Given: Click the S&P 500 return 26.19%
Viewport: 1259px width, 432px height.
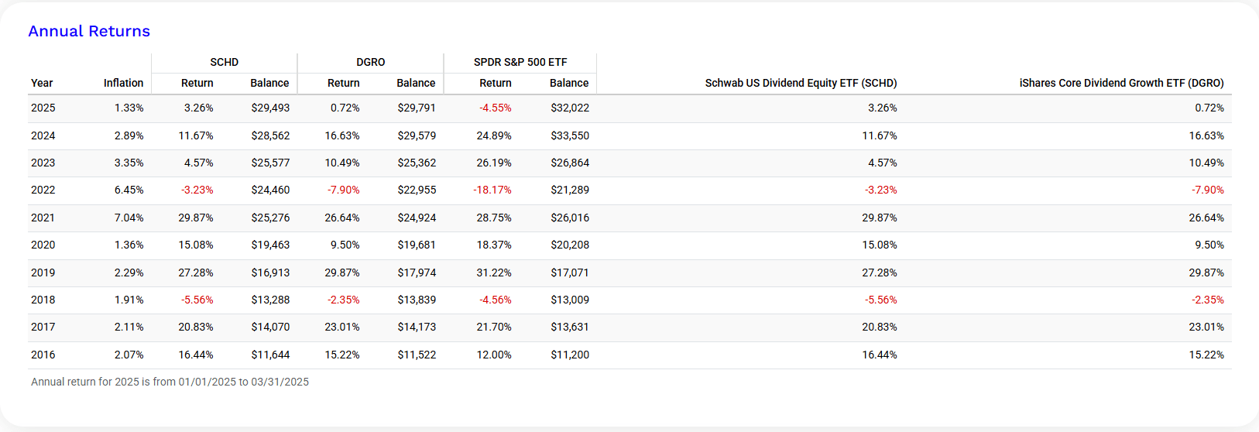Looking at the screenshot, I should tap(494, 163).
